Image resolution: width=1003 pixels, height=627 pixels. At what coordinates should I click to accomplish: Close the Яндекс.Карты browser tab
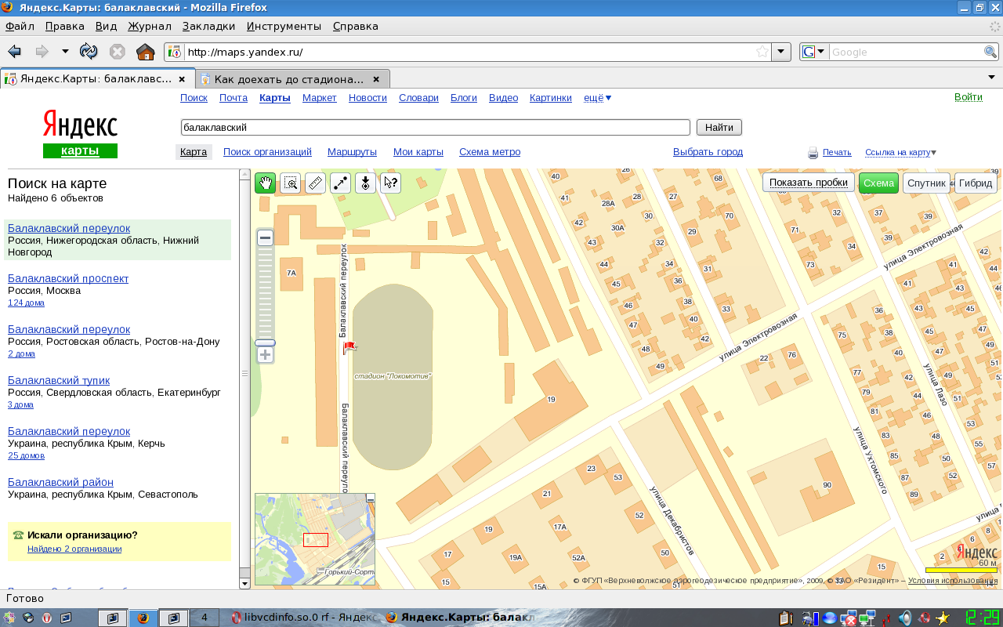[182, 79]
